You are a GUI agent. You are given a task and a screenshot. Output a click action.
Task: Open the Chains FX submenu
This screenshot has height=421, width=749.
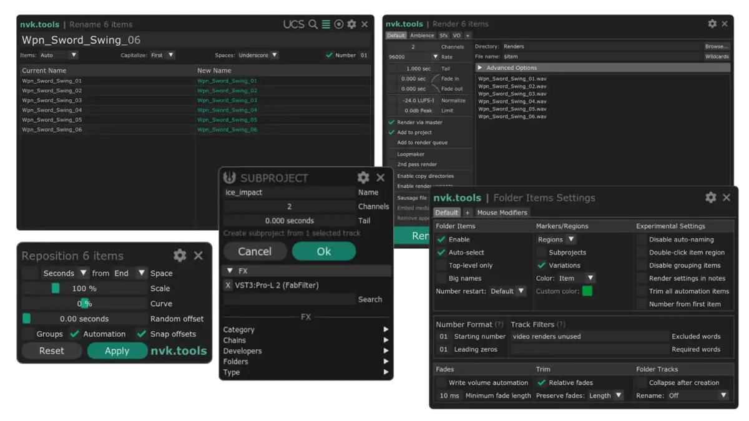[306, 341]
